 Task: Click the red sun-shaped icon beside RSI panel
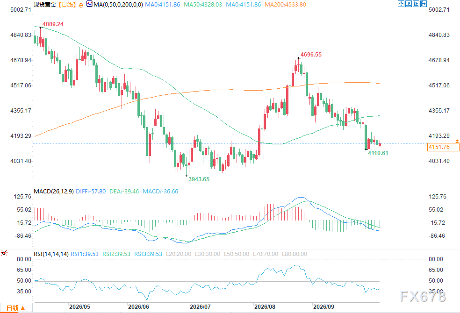(4, 253)
